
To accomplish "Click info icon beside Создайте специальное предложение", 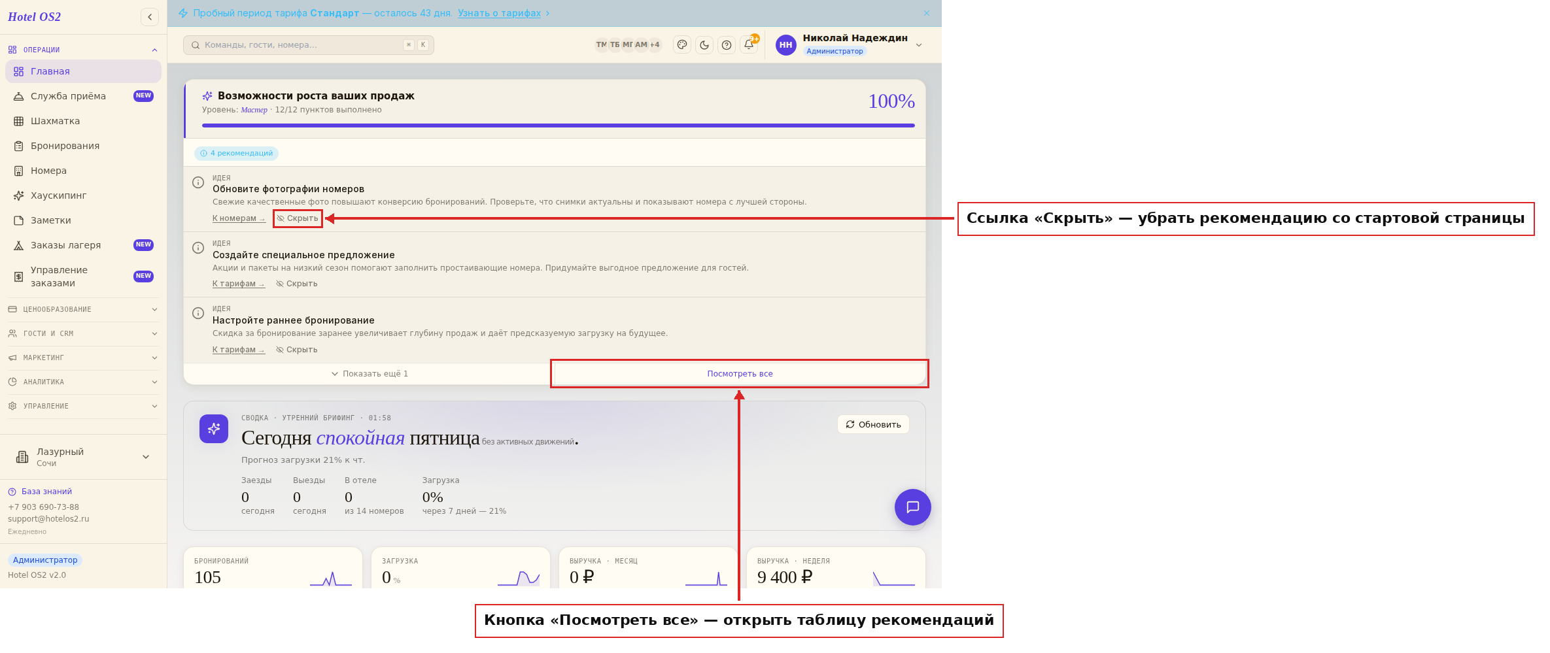I will click(198, 248).
